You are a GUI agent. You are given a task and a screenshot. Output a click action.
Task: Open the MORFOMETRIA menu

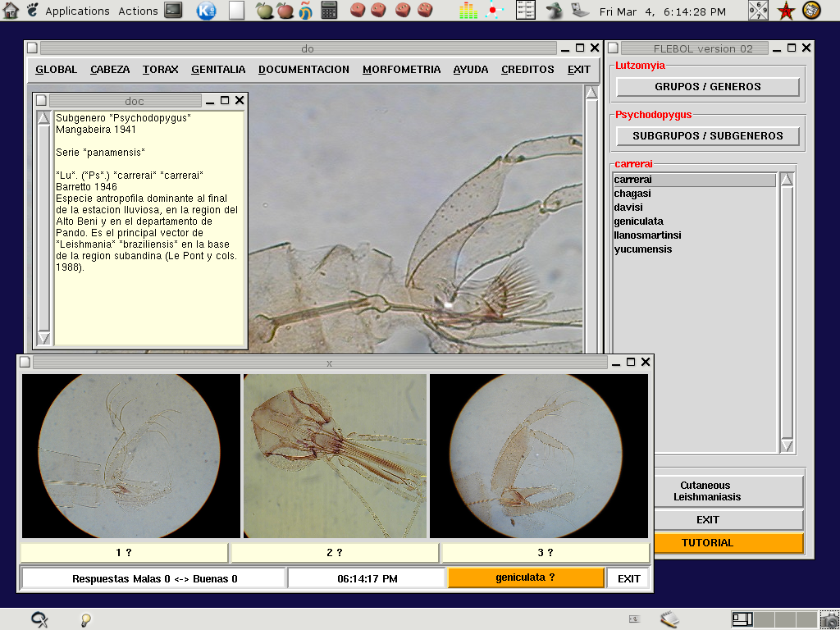click(401, 70)
